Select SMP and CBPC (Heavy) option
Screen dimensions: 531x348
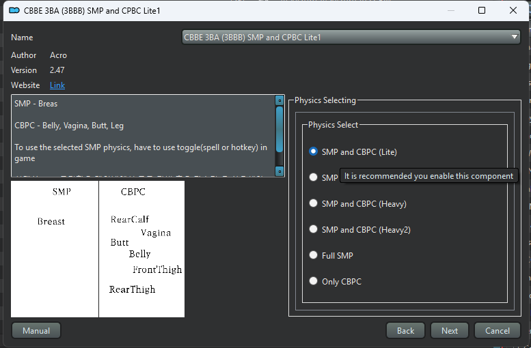(357, 203)
